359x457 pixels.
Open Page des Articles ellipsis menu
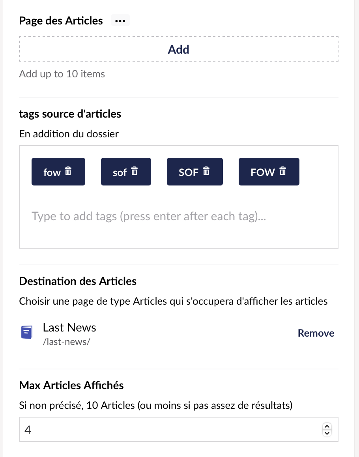coord(120,21)
